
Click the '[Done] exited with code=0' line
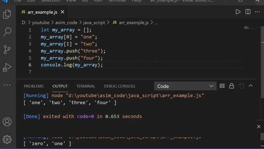(82, 117)
